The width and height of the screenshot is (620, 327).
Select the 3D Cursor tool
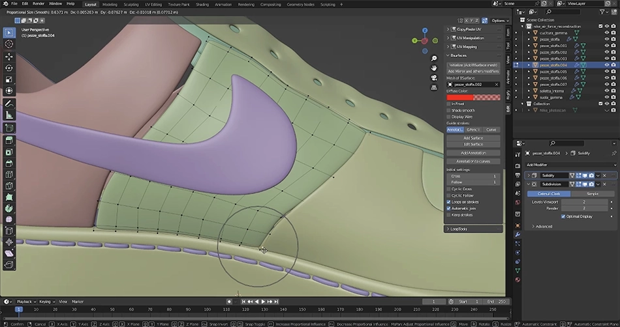(9, 44)
